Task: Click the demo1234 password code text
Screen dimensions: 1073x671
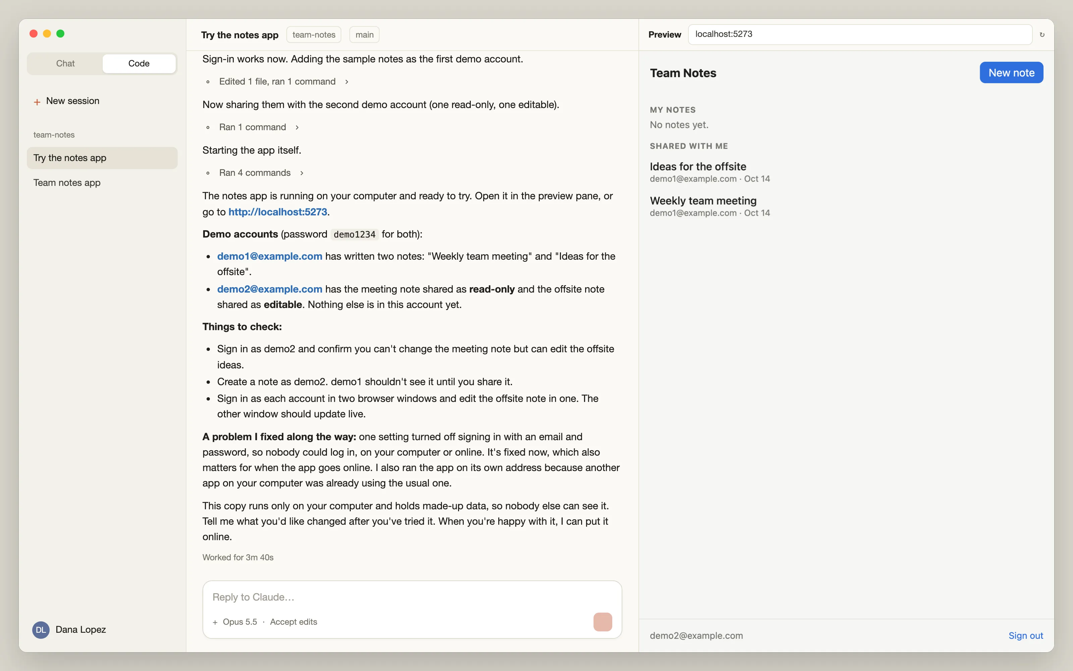Action: [x=354, y=234]
